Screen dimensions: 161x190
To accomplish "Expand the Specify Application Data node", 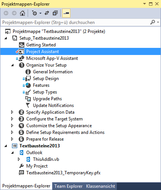I will click(x=12, y=112).
